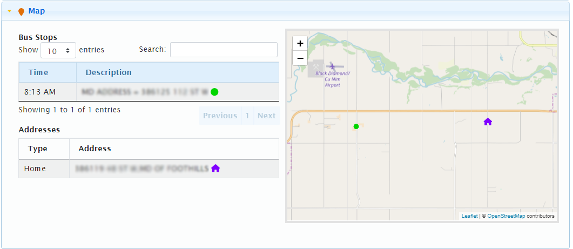The image size is (573, 249).
Task: Click the gray quarry icon near airport
Action: tap(315, 68)
